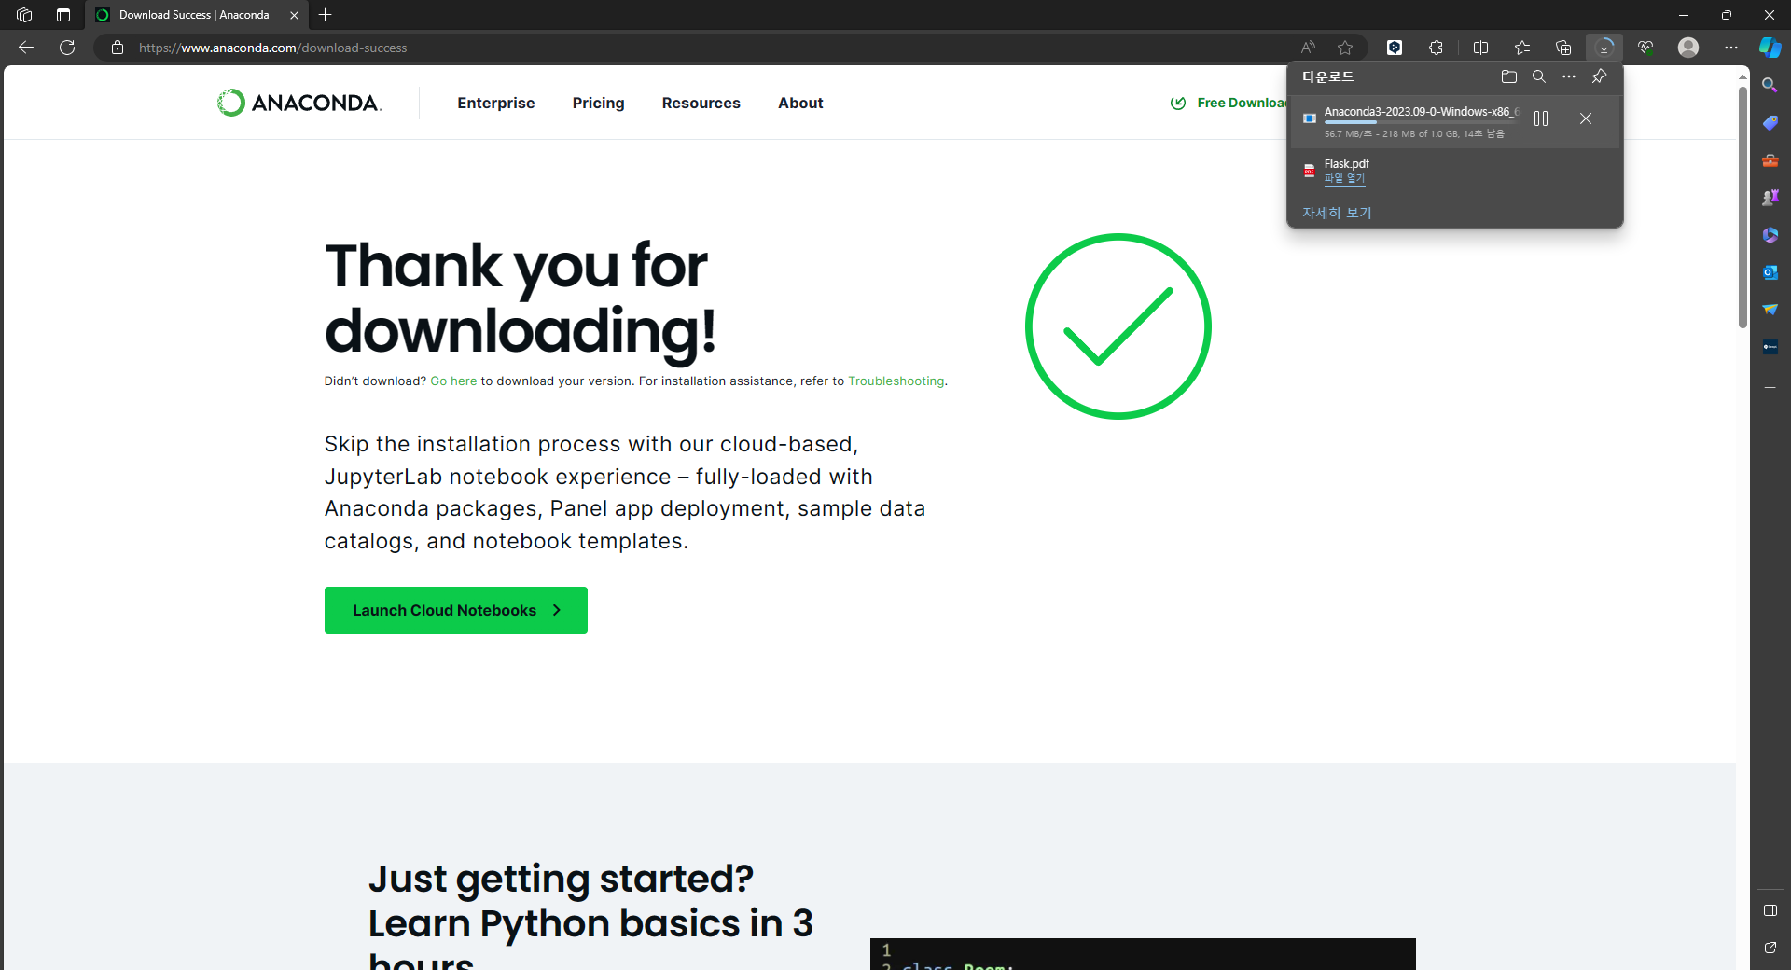Pin the downloads panel
The height and width of the screenshot is (970, 1791).
tap(1599, 76)
